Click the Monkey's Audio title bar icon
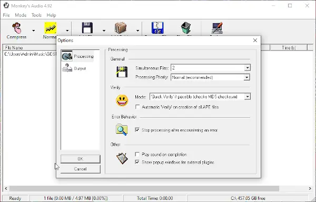316x202 pixels. [x=6, y=5]
